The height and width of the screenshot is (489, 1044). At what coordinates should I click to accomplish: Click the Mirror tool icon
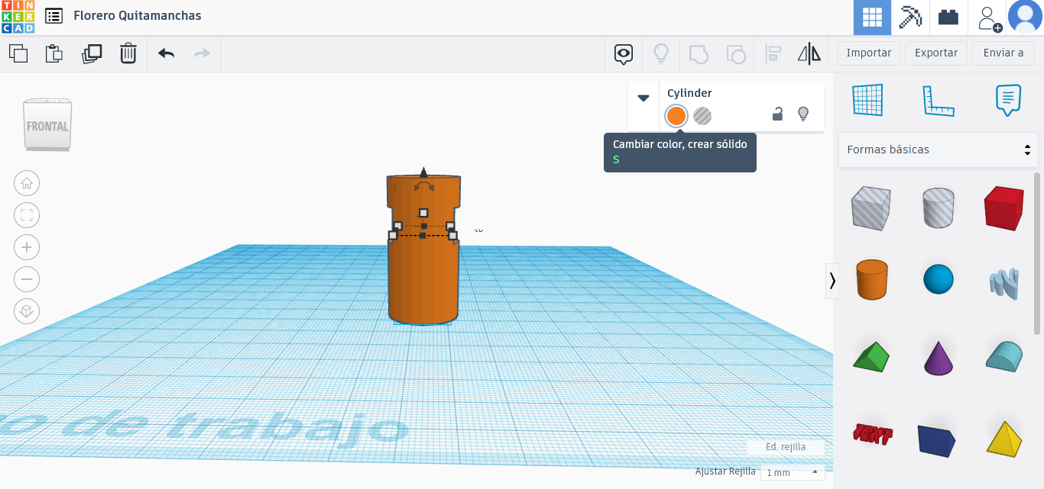coord(809,53)
